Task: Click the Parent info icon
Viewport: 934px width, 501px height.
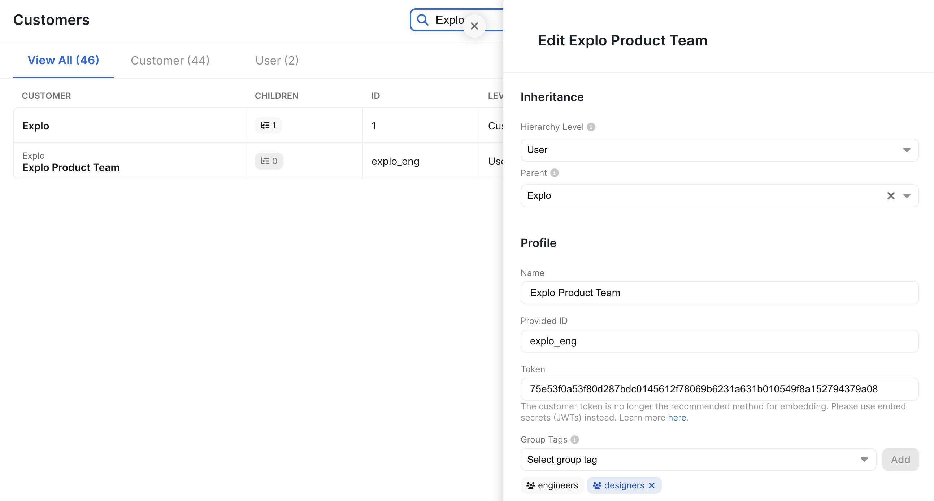Action: [x=554, y=173]
